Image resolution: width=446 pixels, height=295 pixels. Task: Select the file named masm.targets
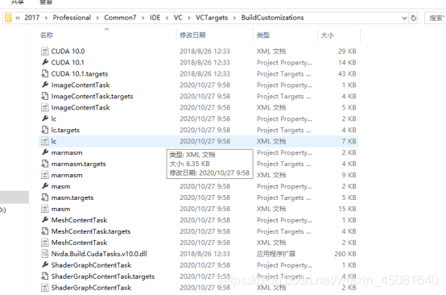72,197
